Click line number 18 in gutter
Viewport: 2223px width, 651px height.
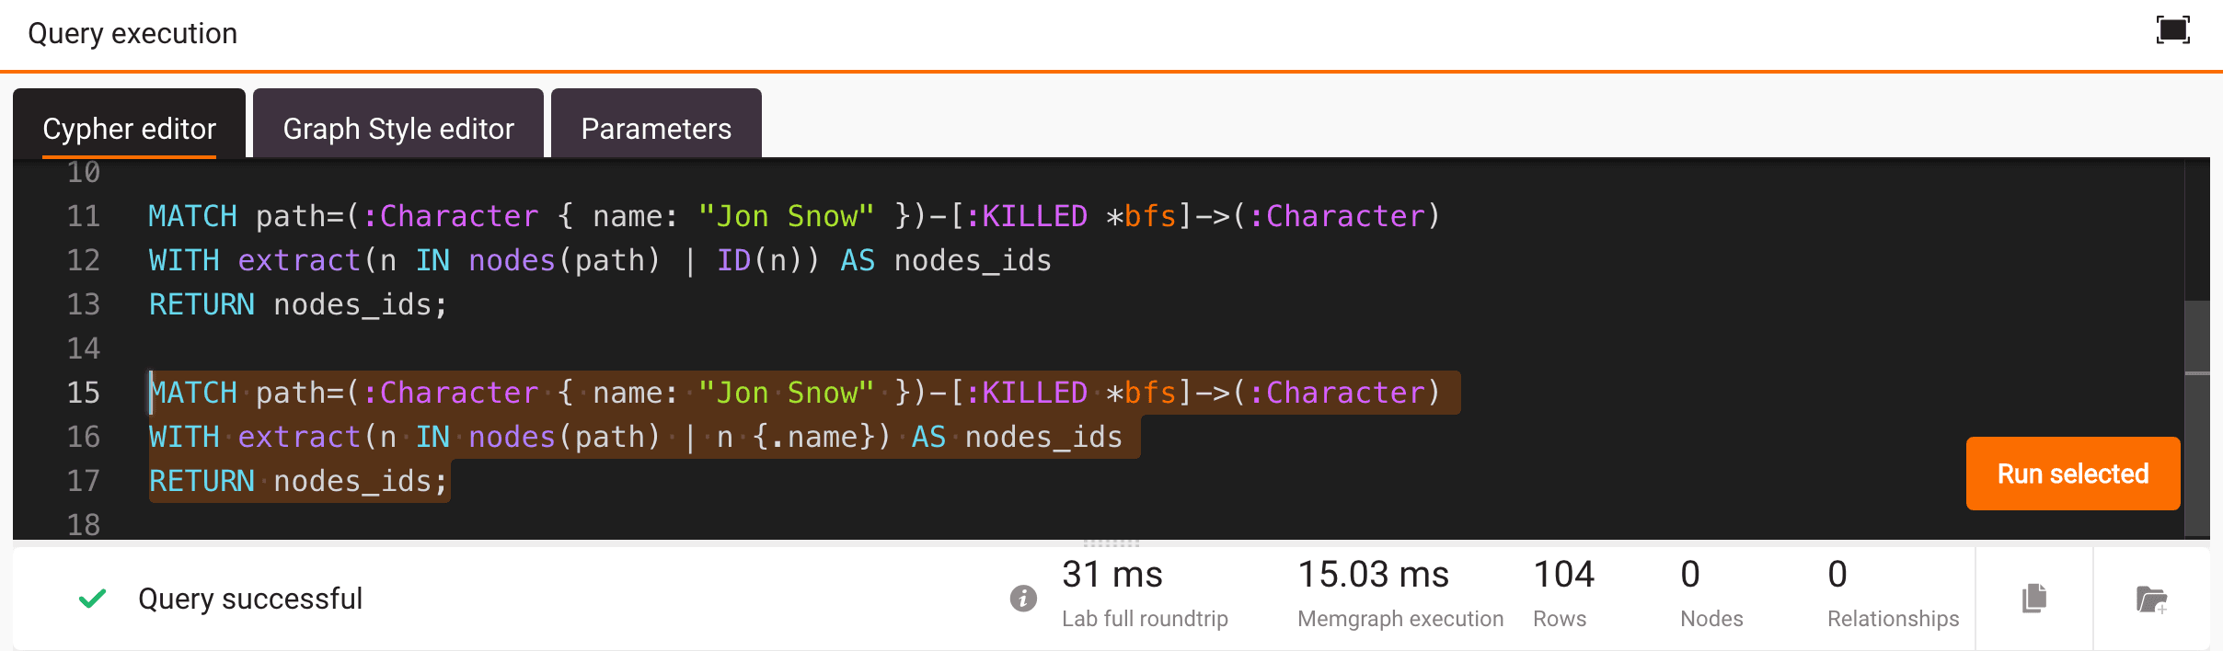83,524
